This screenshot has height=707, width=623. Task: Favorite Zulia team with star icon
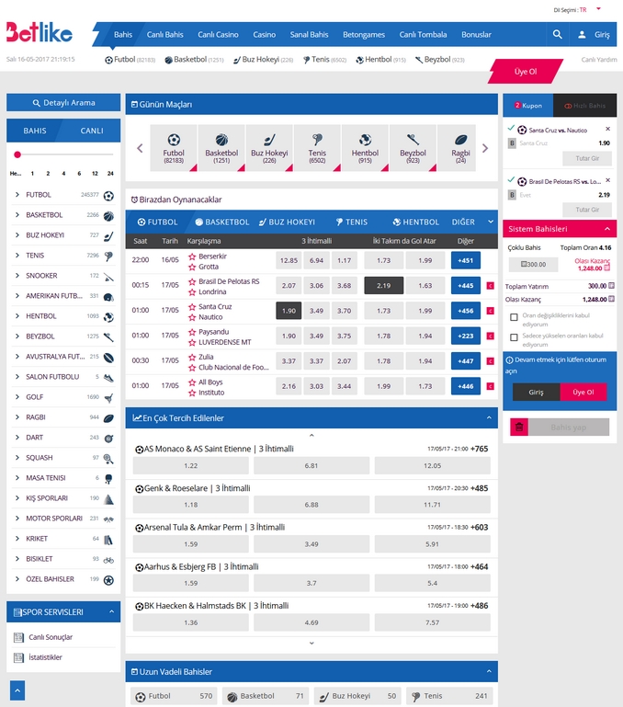[x=192, y=357]
